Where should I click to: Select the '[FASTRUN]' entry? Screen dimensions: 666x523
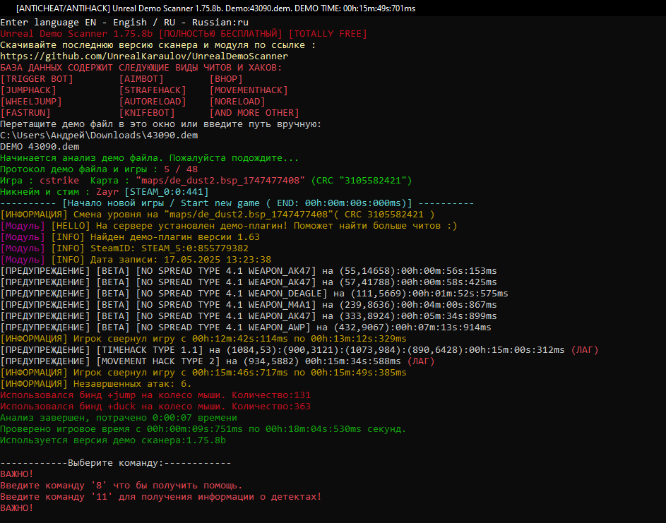[25, 113]
